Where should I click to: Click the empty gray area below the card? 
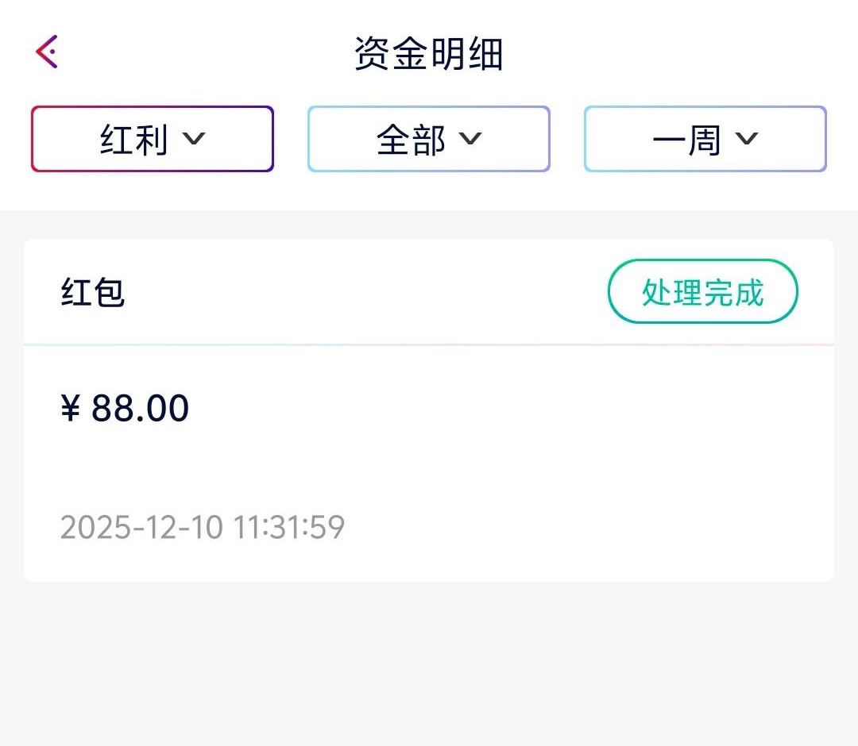coord(429,667)
